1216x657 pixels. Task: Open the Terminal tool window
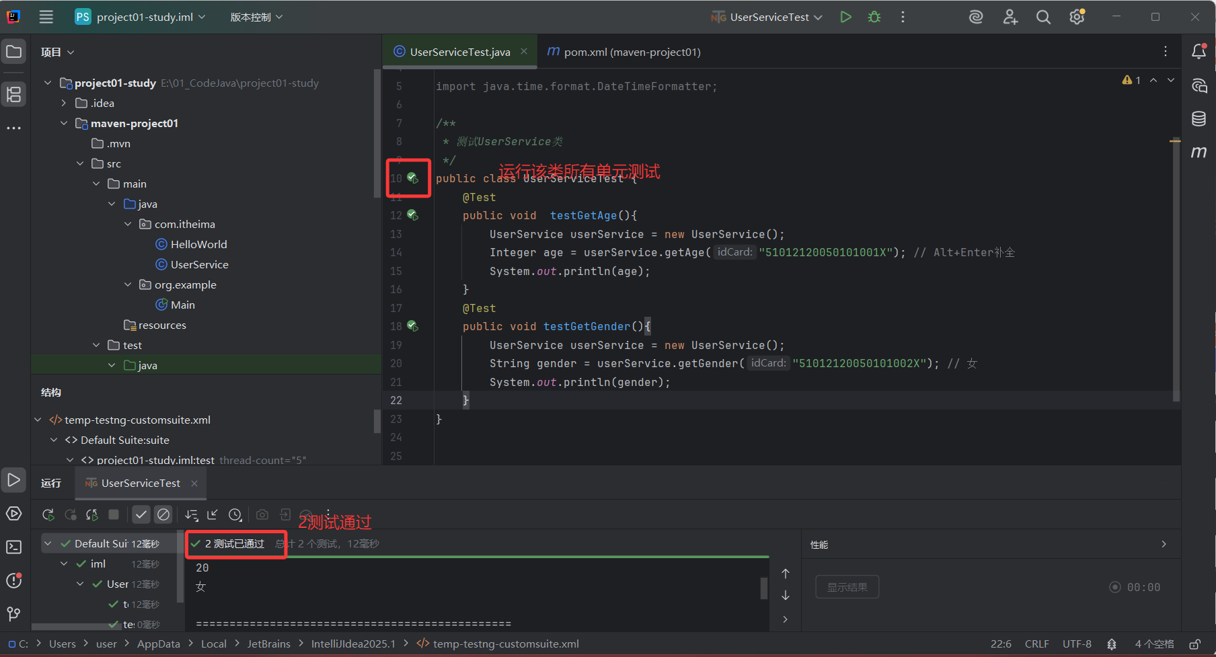point(13,547)
